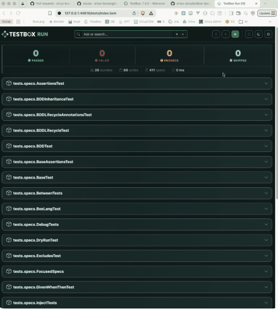The width and height of the screenshot is (278, 310).
Task: Click the TestBox Run logo
Action: point(25,34)
